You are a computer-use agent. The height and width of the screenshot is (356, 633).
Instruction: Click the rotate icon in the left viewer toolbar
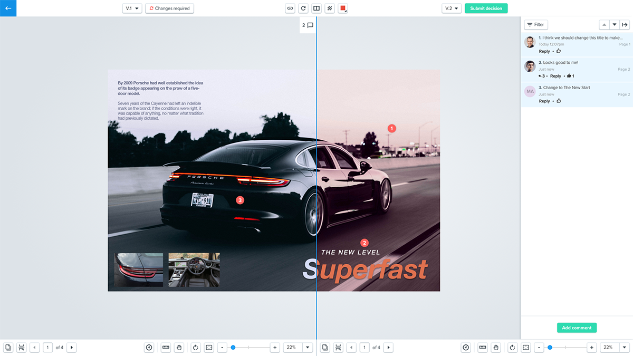[196, 348]
